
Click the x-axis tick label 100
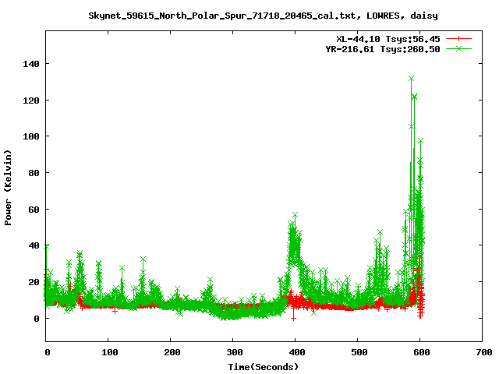coord(109,352)
